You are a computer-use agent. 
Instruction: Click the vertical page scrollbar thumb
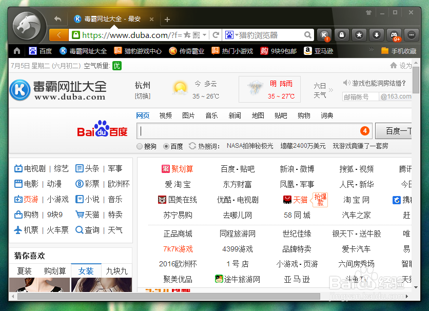point(416,80)
